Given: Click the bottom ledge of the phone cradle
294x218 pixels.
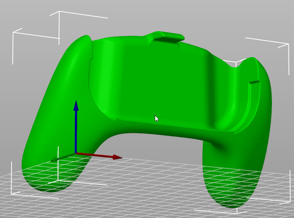Looking at the screenshot, I should click(174, 124).
